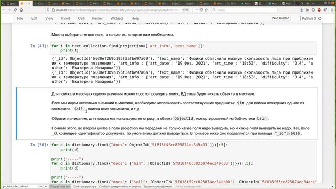This screenshot has height=189, width=336.
Task: Close the find bar
Action: (x=332, y=187)
